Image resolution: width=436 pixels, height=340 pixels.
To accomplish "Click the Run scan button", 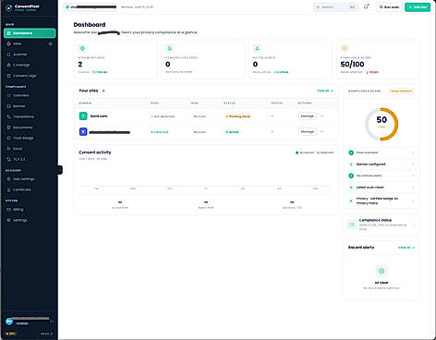I will tap(389, 7).
